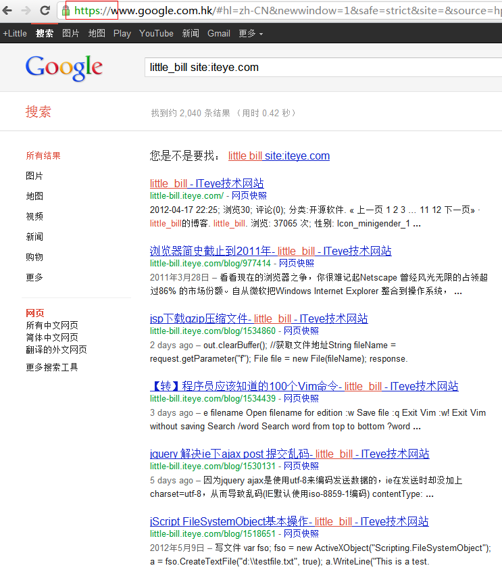Click green URL little-bill.iteye.com/blog/1534439
The width and height of the screenshot is (502, 574).
pos(213,398)
